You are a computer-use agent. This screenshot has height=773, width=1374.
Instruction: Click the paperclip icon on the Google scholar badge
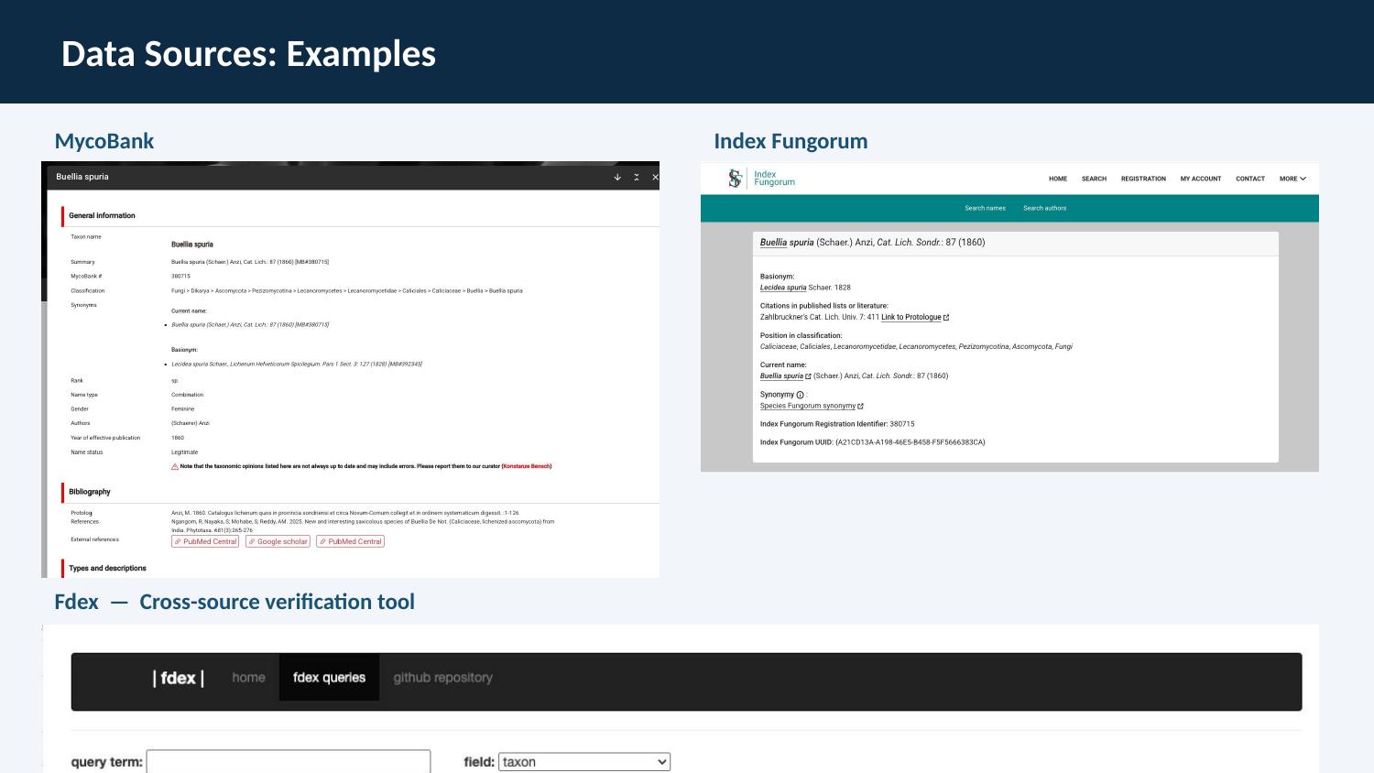point(253,541)
